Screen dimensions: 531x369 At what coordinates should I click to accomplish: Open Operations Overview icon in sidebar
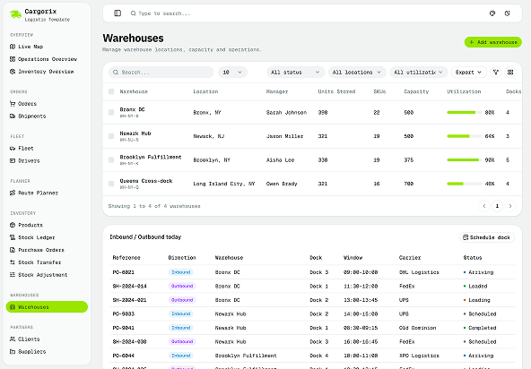click(x=13, y=59)
